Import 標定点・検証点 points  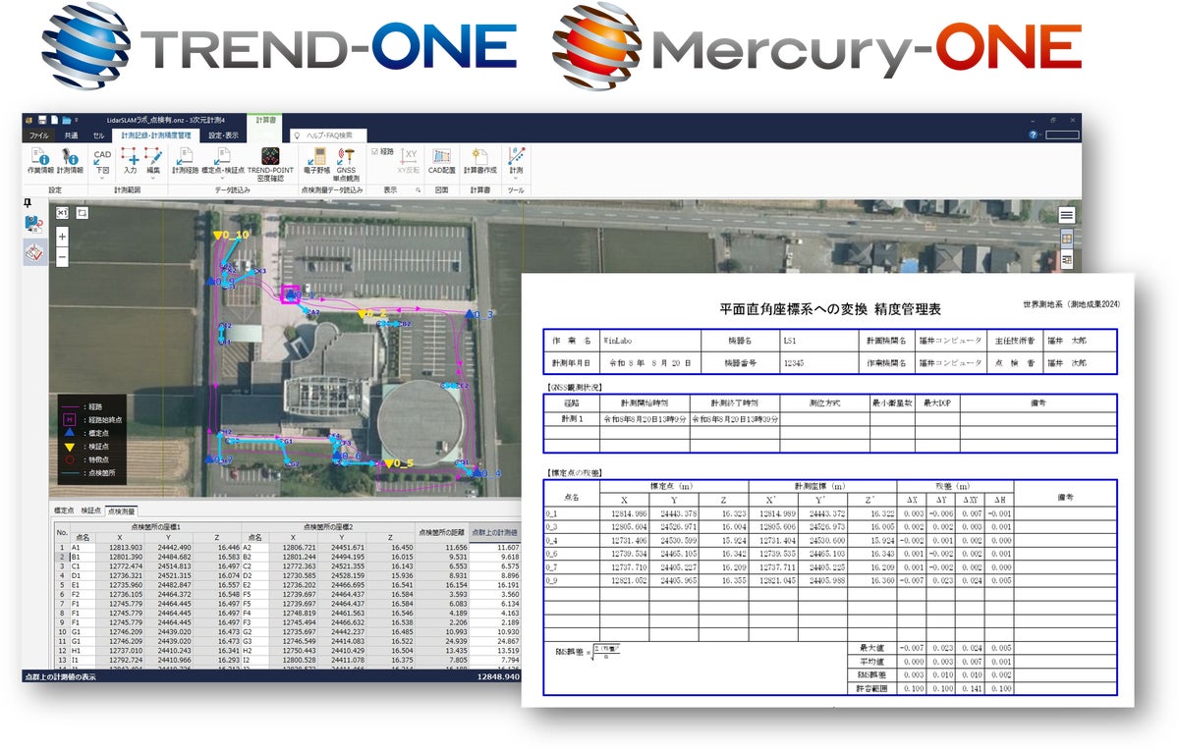point(223,162)
